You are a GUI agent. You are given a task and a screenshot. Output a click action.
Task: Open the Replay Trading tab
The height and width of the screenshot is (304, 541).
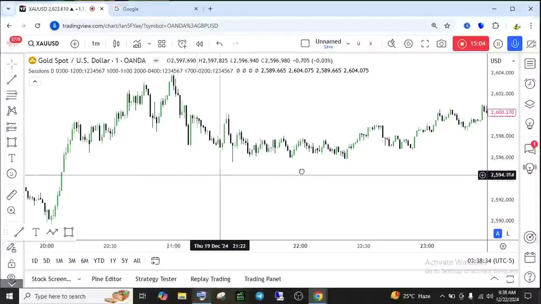click(210, 279)
